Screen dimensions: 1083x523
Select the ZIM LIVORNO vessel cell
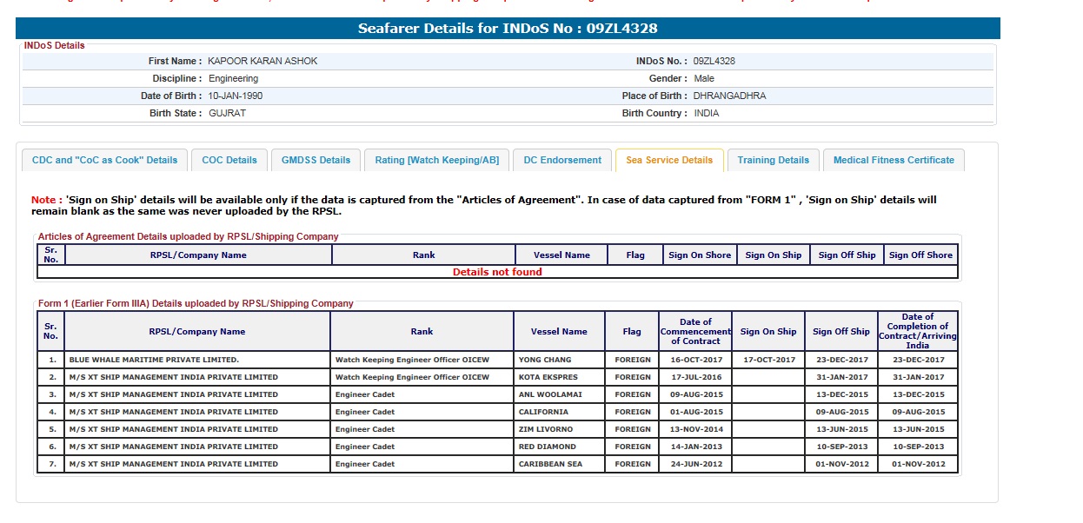(546, 429)
